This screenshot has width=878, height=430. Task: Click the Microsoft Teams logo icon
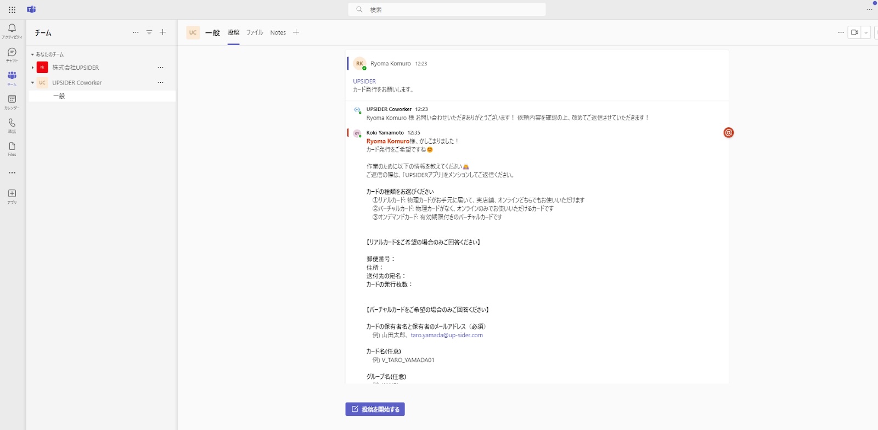pyautogui.click(x=31, y=9)
